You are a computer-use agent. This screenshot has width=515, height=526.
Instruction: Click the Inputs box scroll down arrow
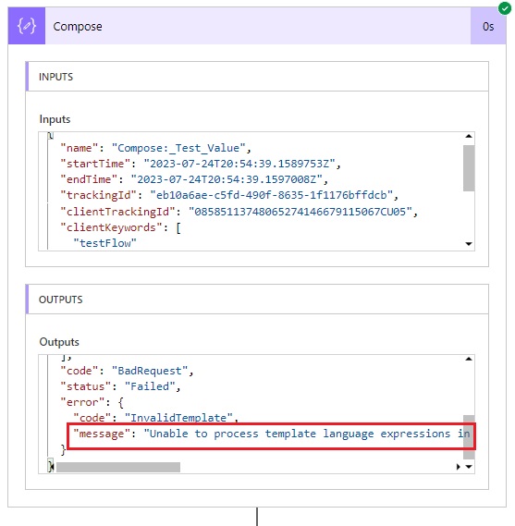(469, 244)
